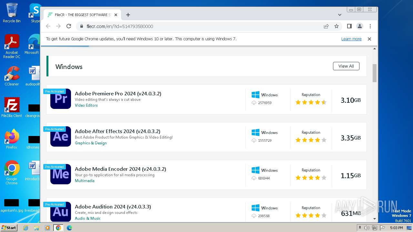The image size is (413, 232).
Task: Open the Multimedia category link
Action: point(85,181)
